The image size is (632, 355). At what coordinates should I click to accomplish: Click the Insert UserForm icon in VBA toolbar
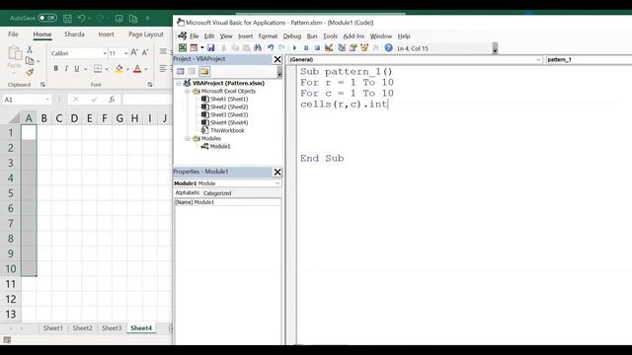194,48
